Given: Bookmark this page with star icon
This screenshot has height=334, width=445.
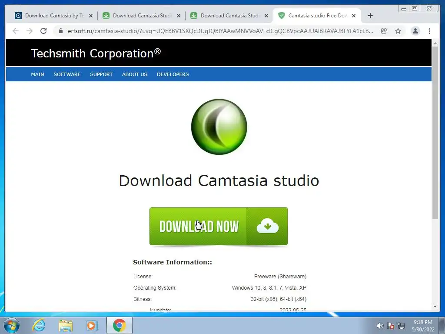Looking at the screenshot, I should point(398,31).
